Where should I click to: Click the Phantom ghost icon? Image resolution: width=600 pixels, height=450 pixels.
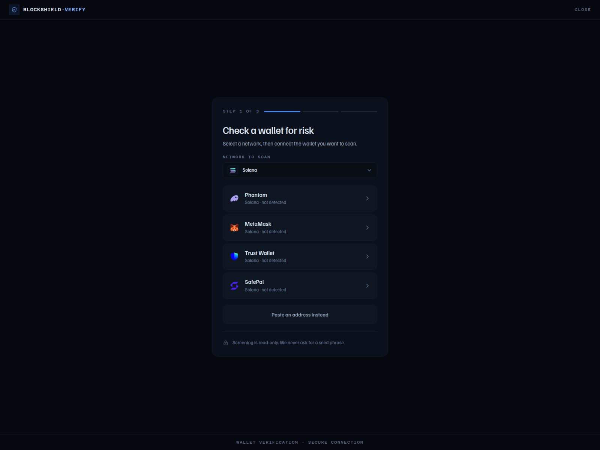click(234, 198)
